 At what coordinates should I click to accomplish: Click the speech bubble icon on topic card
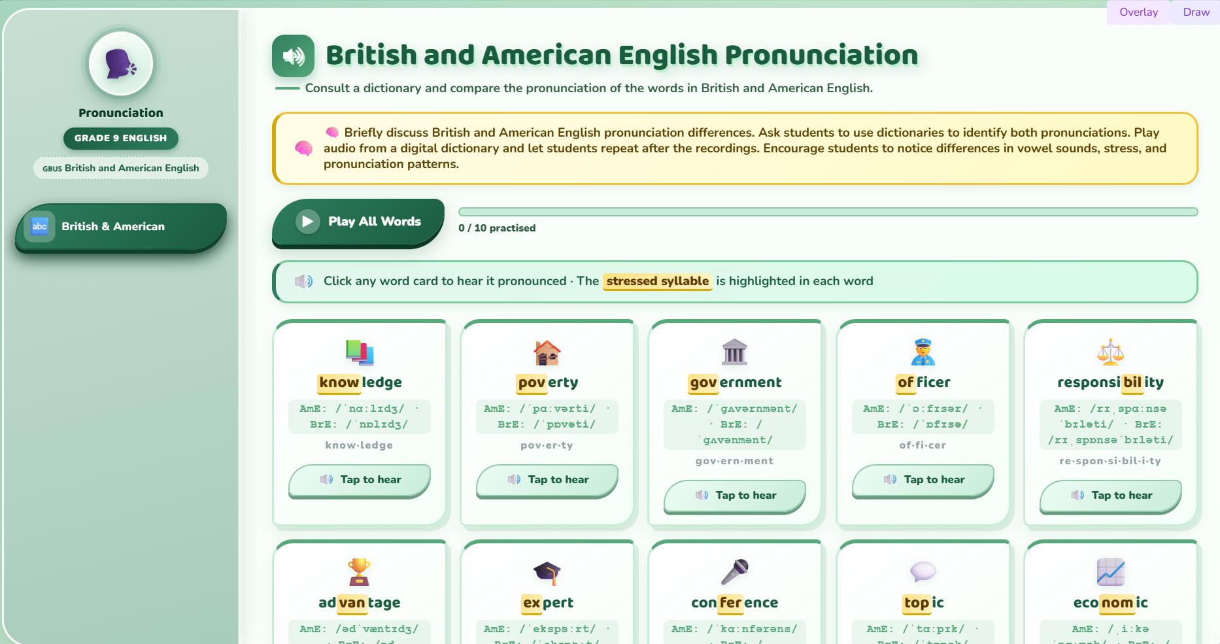click(x=923, y=572)
